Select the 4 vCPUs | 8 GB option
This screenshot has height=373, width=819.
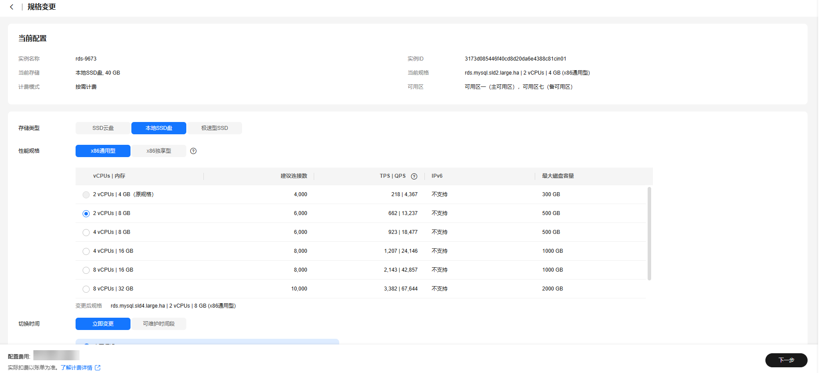tap(86, 233)
